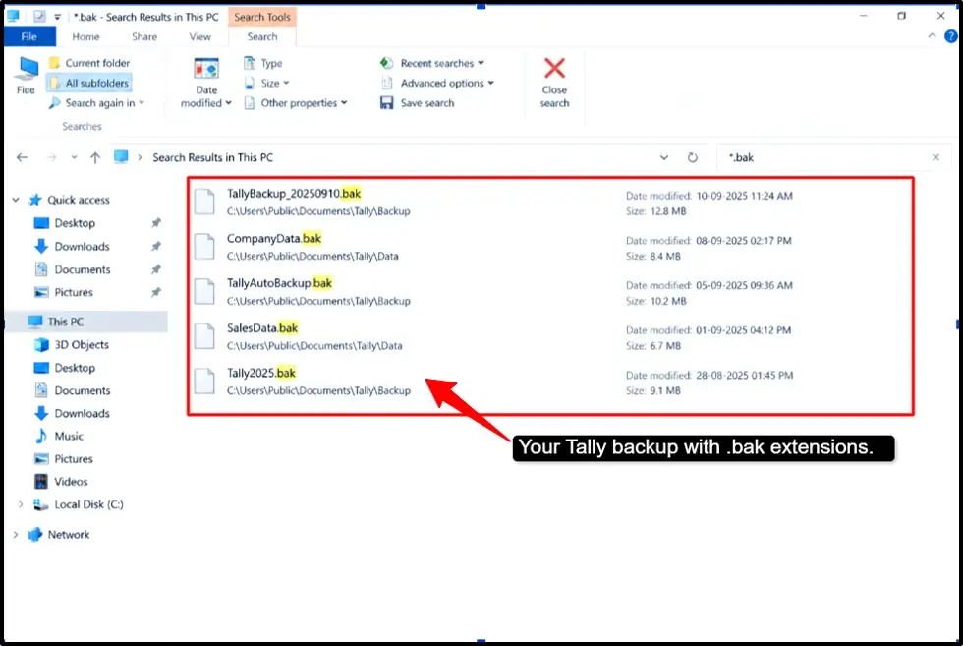Expand the Local Disk (C:) node

pyautogui.click(x=21, y=503)
